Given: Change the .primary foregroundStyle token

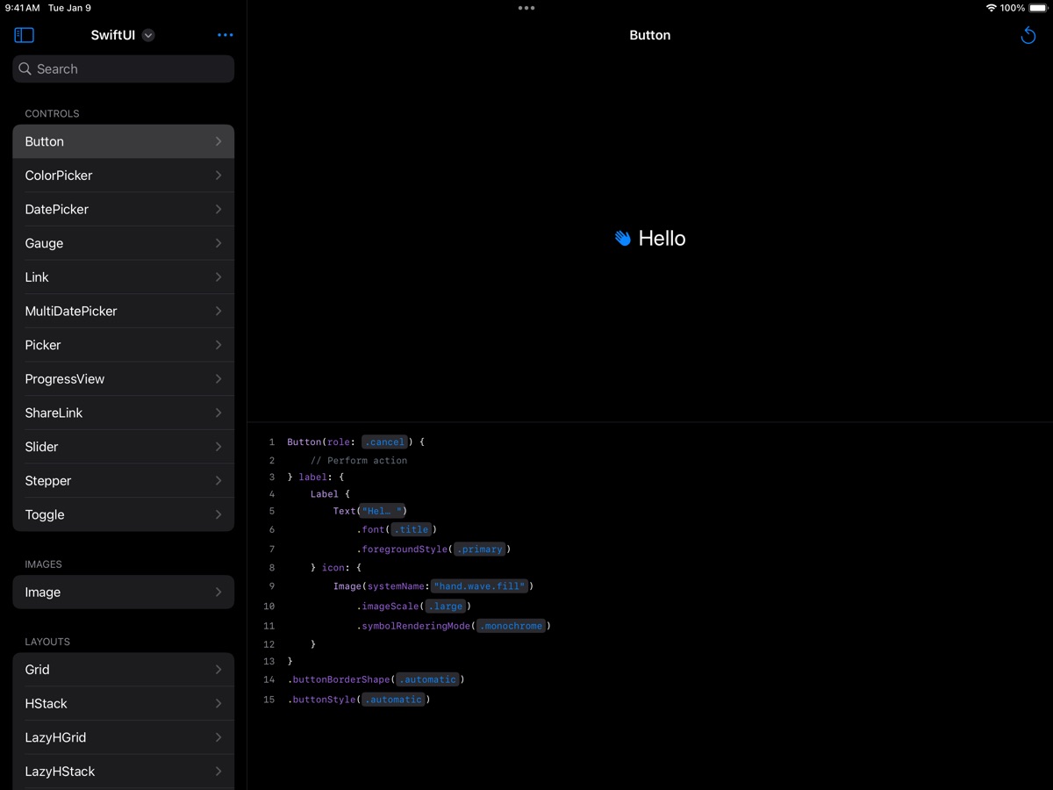Looking at the screenshot, I should click(x=479, y=549).
